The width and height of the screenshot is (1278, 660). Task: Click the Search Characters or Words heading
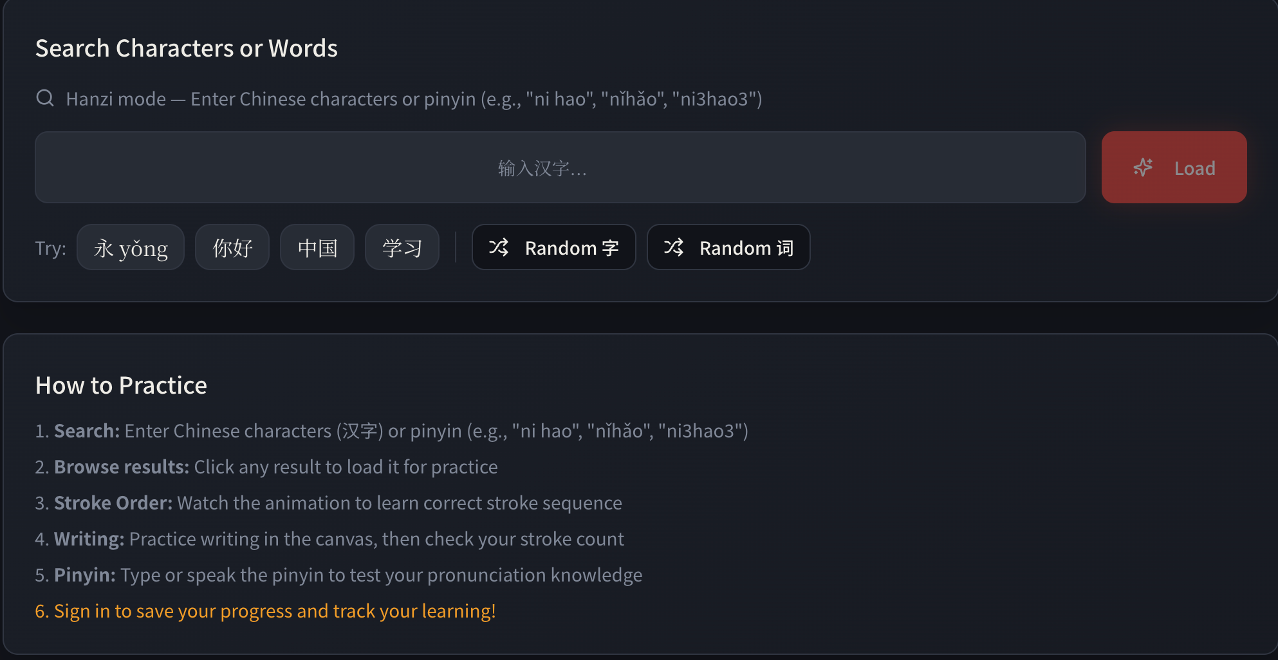coord(187,48)
